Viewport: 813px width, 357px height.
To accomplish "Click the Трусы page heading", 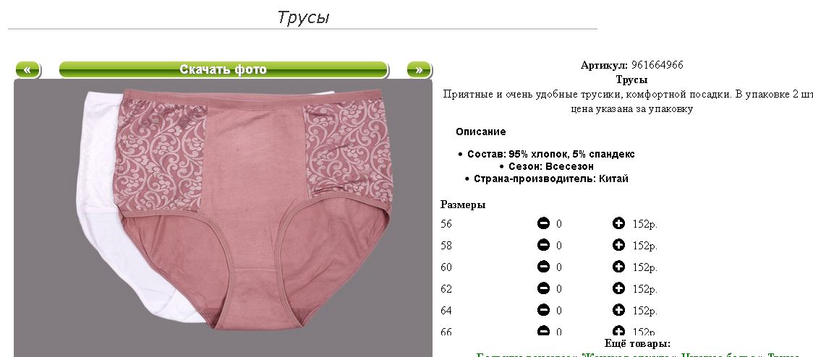I will pyautogui.click(x=303, y=17).
